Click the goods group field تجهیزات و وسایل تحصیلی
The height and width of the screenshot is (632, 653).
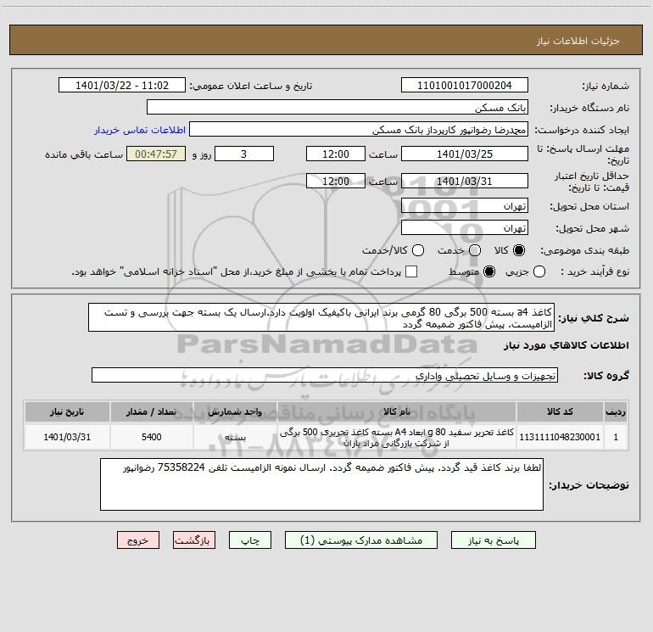[325, 375]
